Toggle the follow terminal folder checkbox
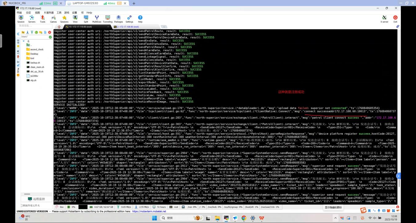The width and height of the screenshot is (416, 223). (22, 205)
